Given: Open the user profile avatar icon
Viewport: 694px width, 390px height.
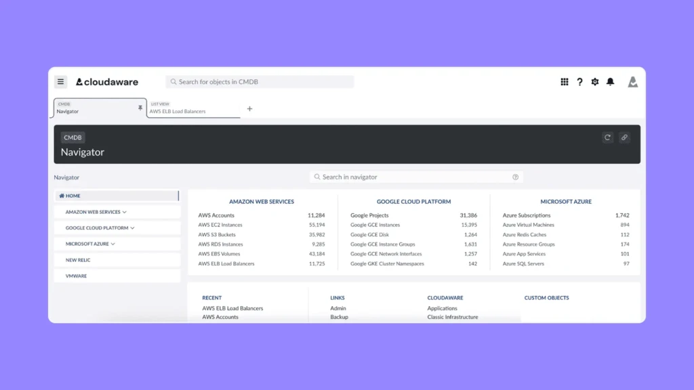Looking at the screenshot, I should [632, 82].
